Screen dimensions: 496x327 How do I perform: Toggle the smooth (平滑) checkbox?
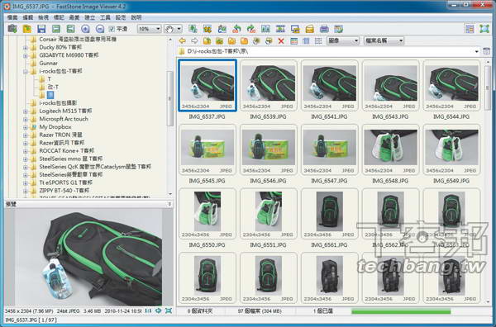[112, 29]
